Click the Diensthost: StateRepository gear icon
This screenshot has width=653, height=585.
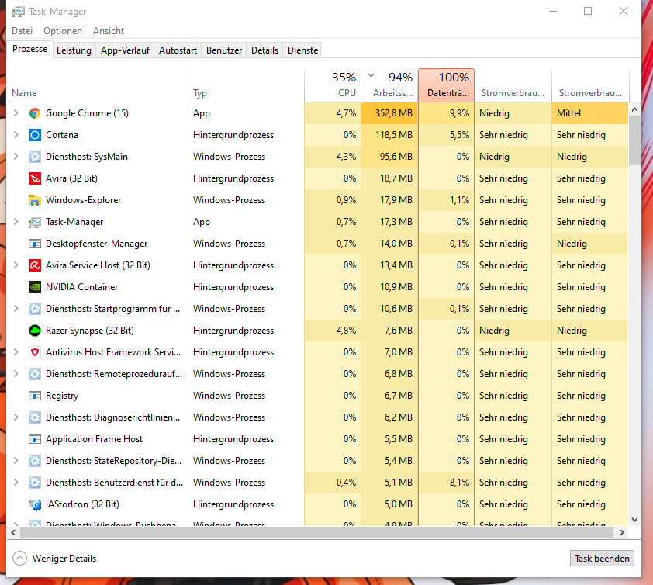coord(35,461)
